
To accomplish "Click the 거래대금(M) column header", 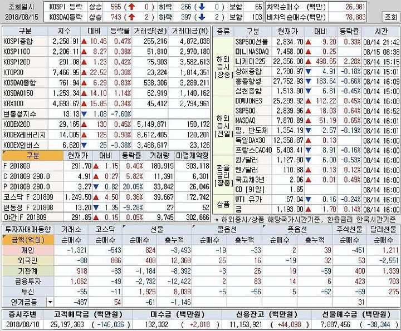I will pyautogui.click(x=190, y=31).
